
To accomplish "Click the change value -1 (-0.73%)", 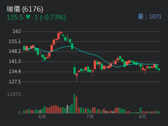I will coord(49,17).
